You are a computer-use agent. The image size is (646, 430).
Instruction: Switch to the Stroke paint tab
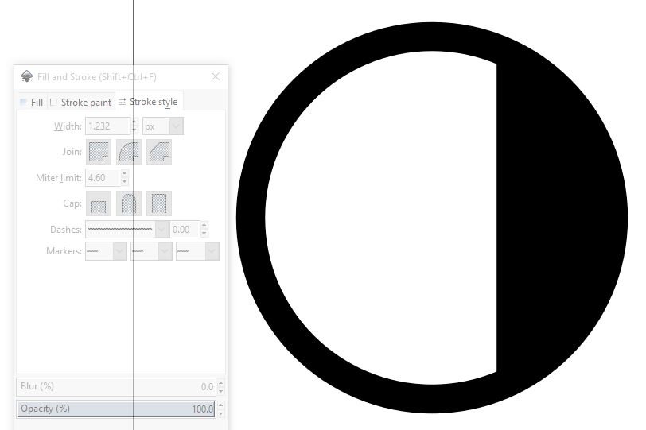[x=80, y=103]
